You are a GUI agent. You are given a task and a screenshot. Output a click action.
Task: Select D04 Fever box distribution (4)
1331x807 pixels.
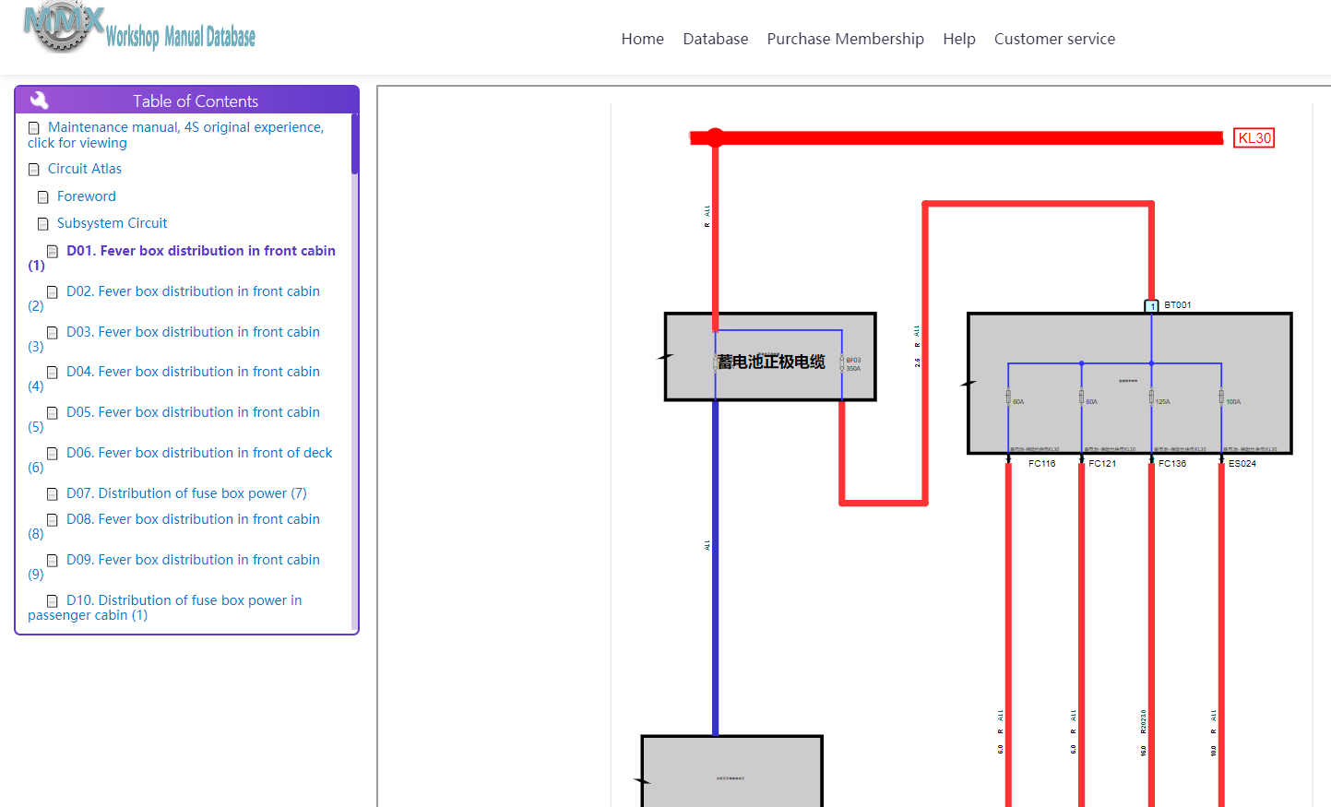pos(174,379)
